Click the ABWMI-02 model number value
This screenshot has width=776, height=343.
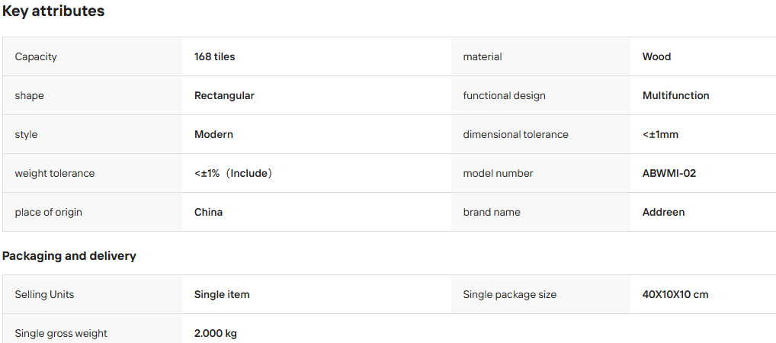669,173
